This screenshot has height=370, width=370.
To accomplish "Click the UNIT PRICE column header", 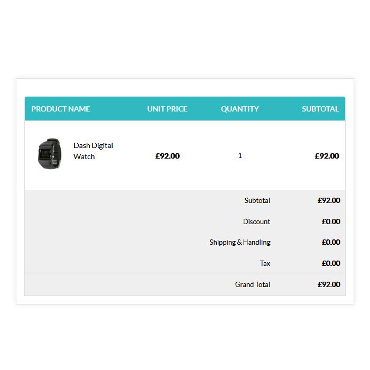I will click(x=168, y=109).
